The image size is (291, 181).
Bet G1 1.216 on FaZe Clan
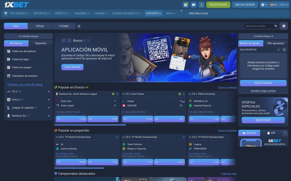(71, 119)
